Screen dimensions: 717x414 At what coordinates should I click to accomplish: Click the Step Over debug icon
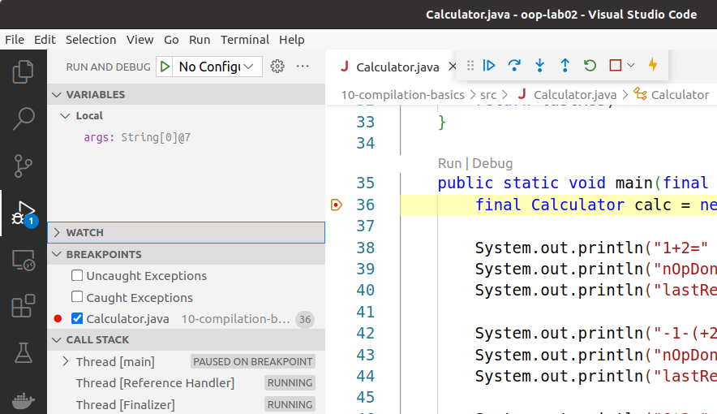click(x=514, y=66)
